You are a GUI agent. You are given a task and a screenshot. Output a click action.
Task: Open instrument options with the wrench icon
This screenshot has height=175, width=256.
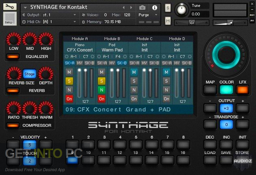pyautogui.click(x=10, y=6)
